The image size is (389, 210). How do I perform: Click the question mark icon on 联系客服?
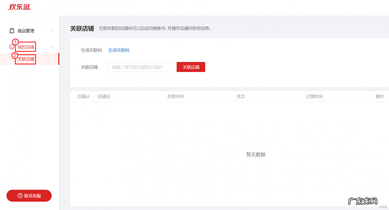(20, 196)
